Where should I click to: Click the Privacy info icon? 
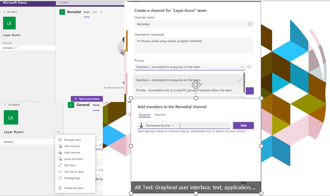[x=249, y=67]
